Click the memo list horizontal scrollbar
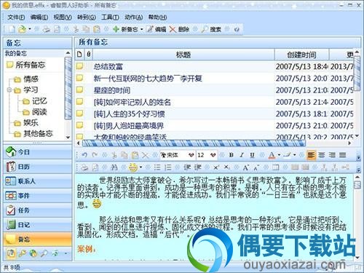 (194, 143)
